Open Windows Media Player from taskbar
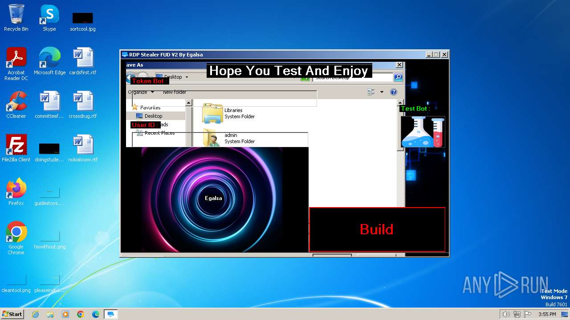This screenshot has width=570, height=320. click(x=65, y=314)
